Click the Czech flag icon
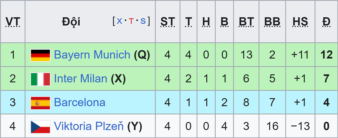Viewport: 338px width, 138px height. point(40,126)
